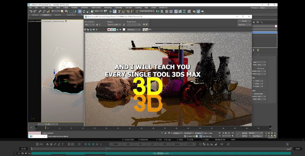Activate the Select and Scale tool
305x156 pixels.
pyautogui.click(x=88, y=11)
